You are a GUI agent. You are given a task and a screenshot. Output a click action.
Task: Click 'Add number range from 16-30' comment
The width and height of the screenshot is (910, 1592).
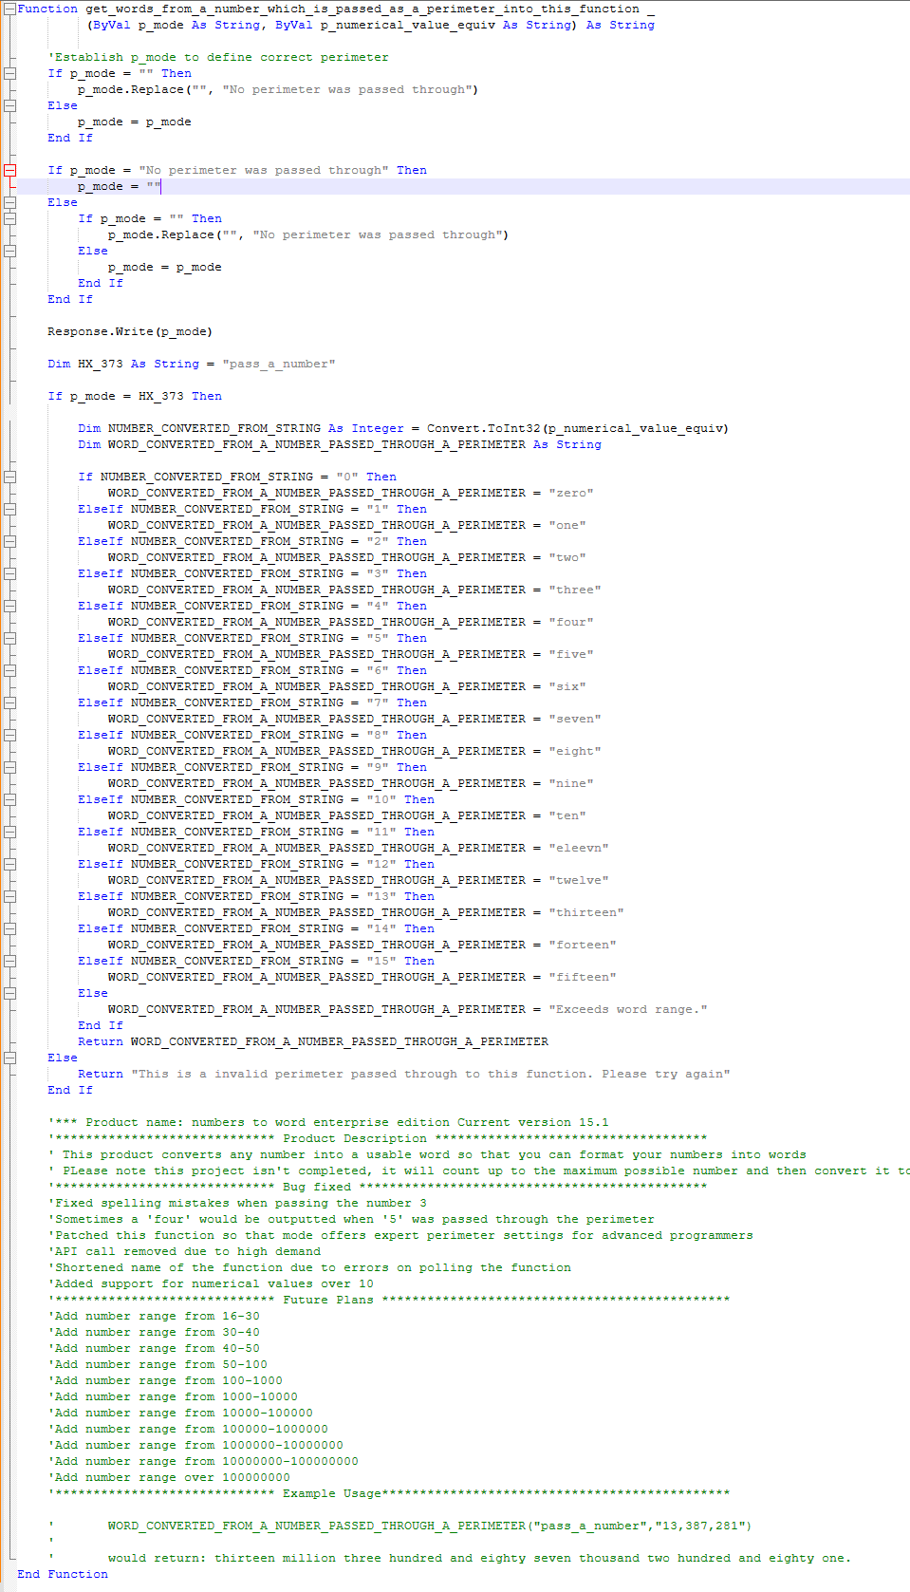(x=154, y=1316)
